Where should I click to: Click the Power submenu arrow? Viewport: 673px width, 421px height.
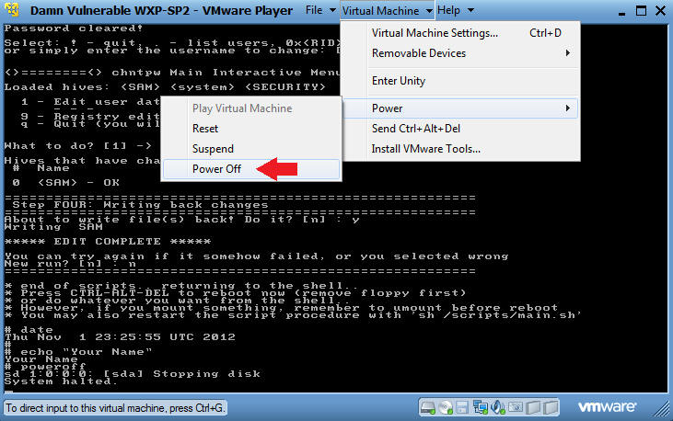point(568,108)
